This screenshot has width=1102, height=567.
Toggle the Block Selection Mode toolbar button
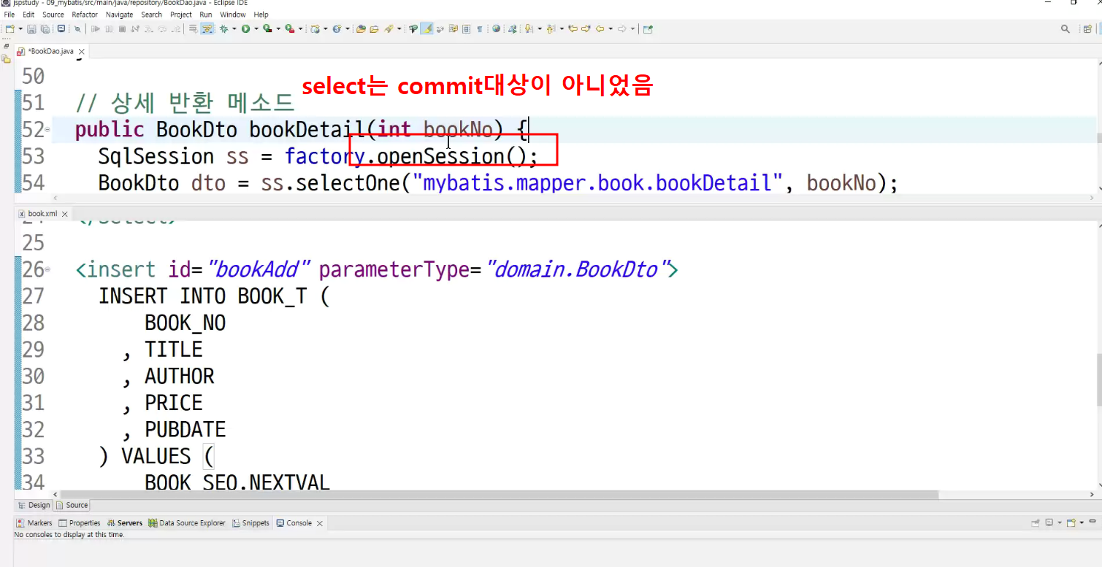click(466, 29)
